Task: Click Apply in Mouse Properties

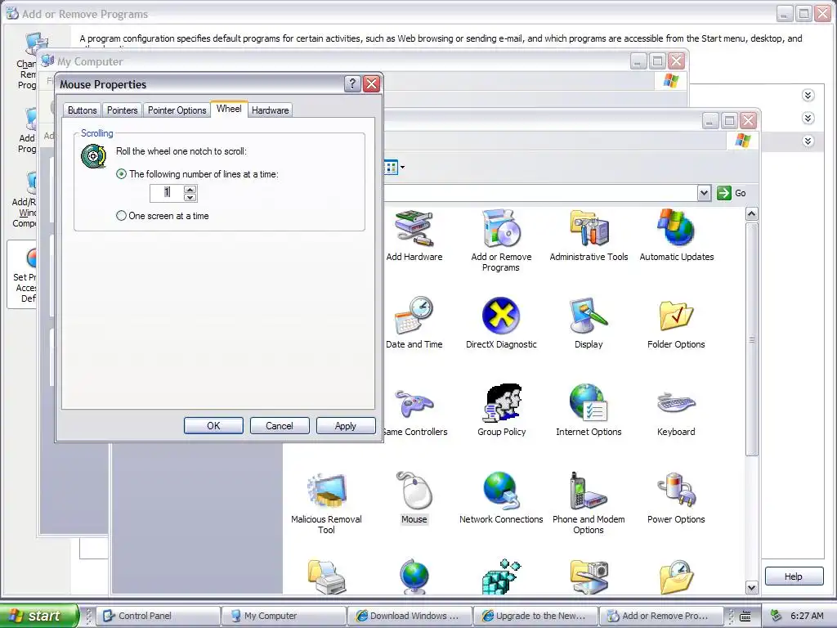Action: click(346, 425)
